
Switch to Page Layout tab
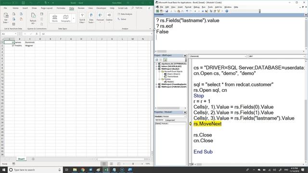47,8
